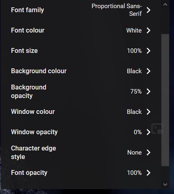Image resolution: width=174 pixels, height=194 pixels.
Task: Click the scrollbar up arrow
Action: pos(165,4)
